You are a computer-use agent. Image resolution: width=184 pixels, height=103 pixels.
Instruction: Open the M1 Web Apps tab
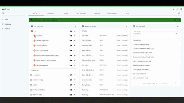coord(81,13)
